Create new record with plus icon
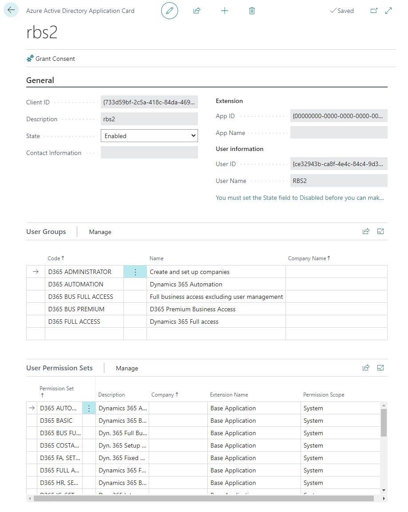The image size is (408, 512). click(x=224, y=11)
